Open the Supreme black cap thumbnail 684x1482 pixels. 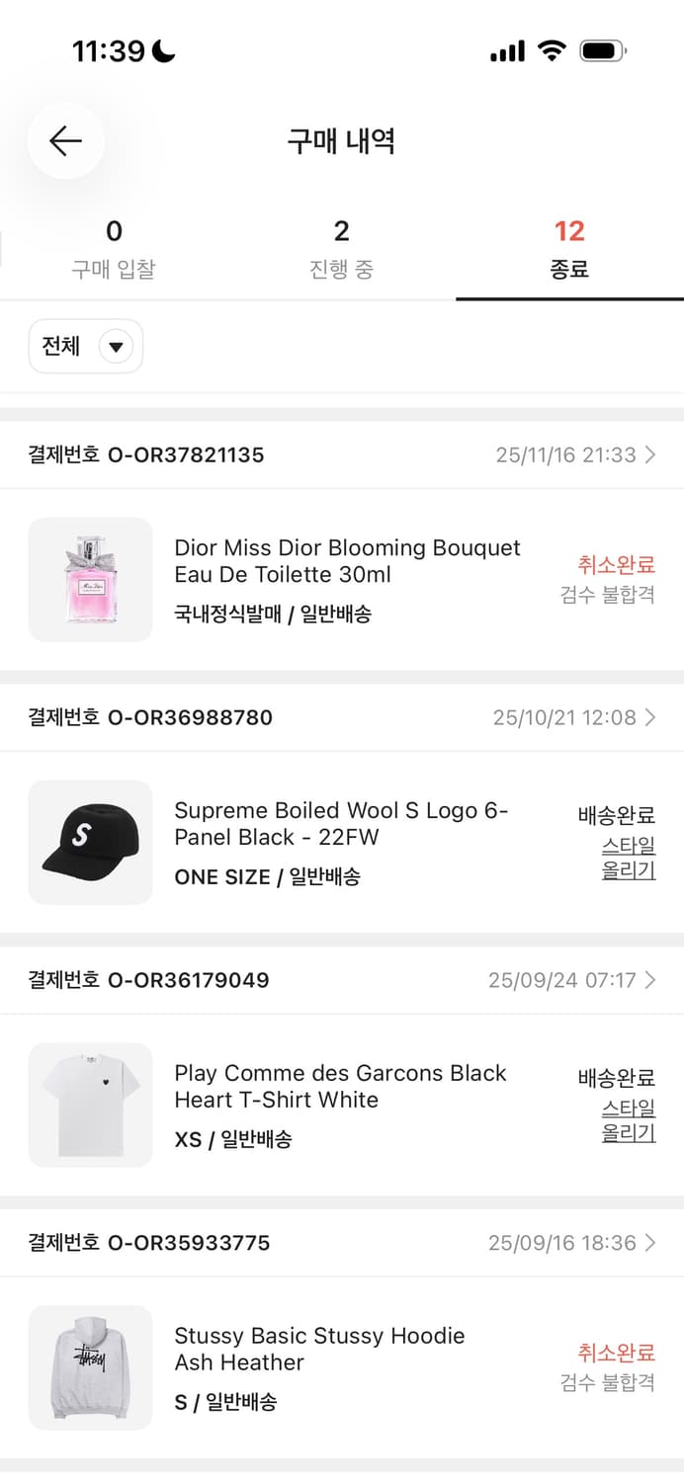(91, 843)
